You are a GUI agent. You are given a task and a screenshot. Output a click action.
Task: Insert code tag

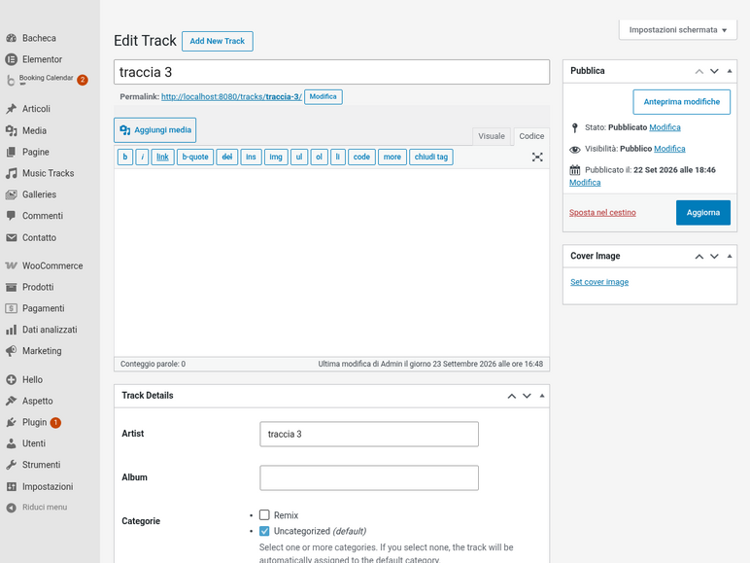coord(361,157)
